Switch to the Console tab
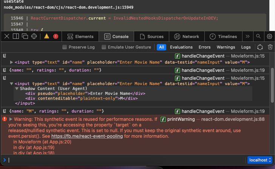 click(x=116, y=37)
